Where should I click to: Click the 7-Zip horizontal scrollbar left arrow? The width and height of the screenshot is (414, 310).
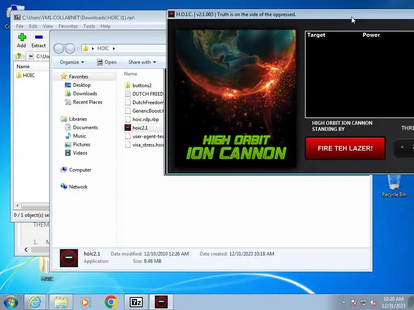pos(17,205)
